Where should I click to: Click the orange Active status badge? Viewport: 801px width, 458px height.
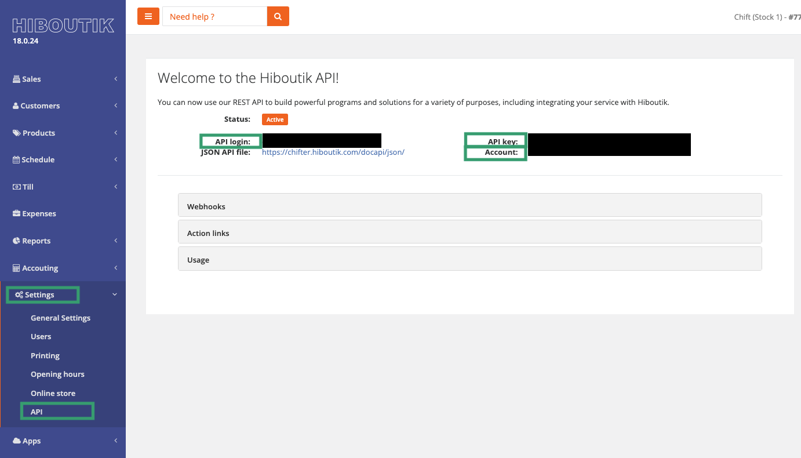(x=275, y=119)
